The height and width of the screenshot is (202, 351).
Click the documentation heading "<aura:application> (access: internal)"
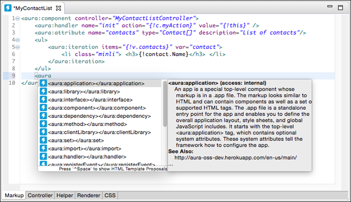[217, 83]
